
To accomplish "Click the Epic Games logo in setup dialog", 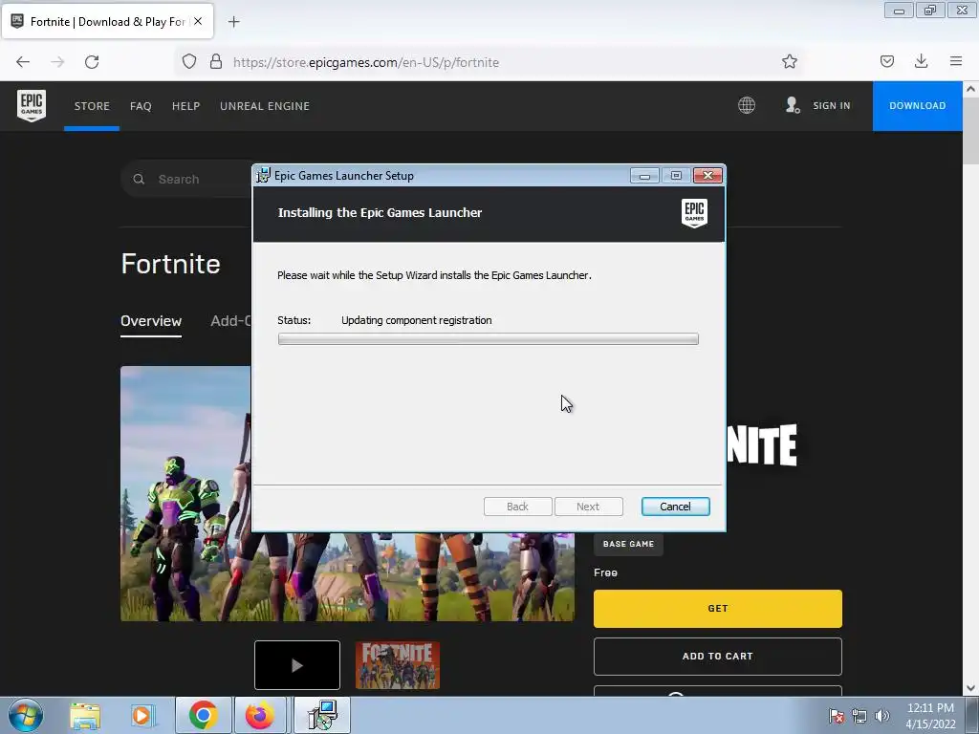I will pyautogui.click(x=694, y=213).
